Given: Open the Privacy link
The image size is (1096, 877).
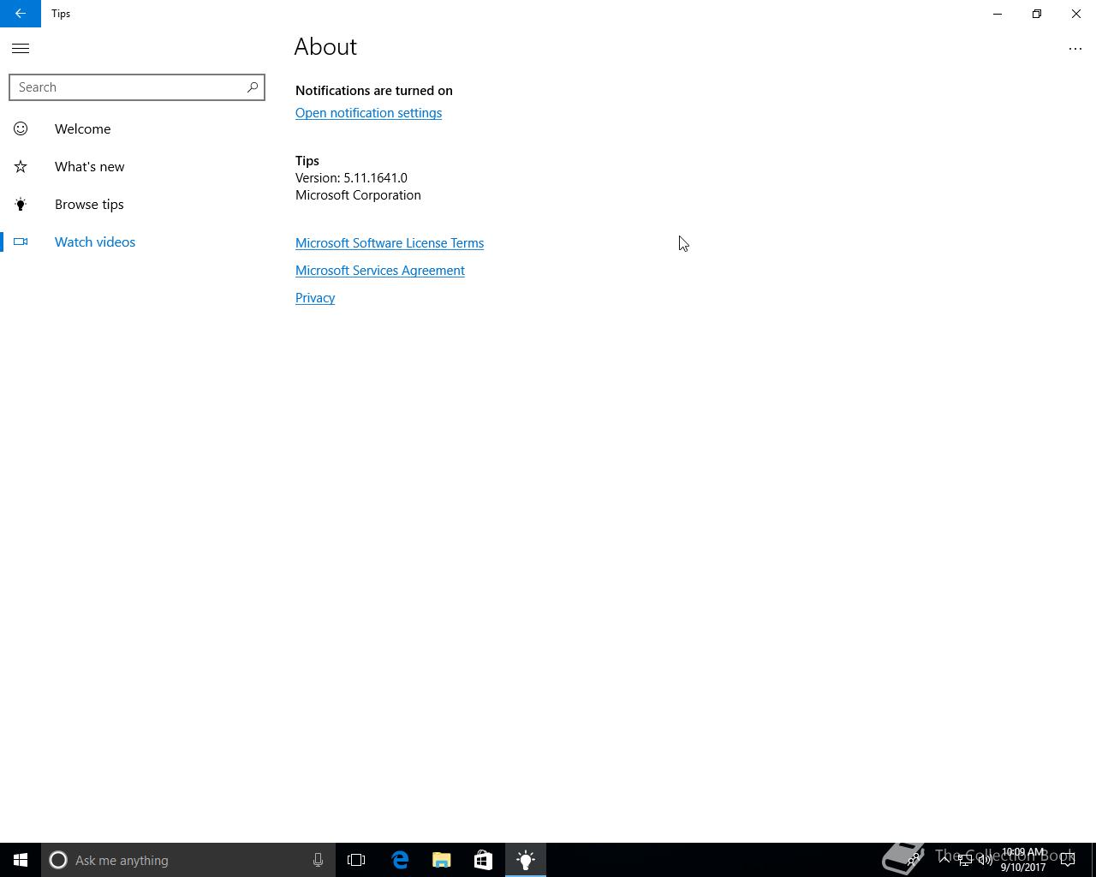Looking at the screenshot, I should [x=315, y=298].
